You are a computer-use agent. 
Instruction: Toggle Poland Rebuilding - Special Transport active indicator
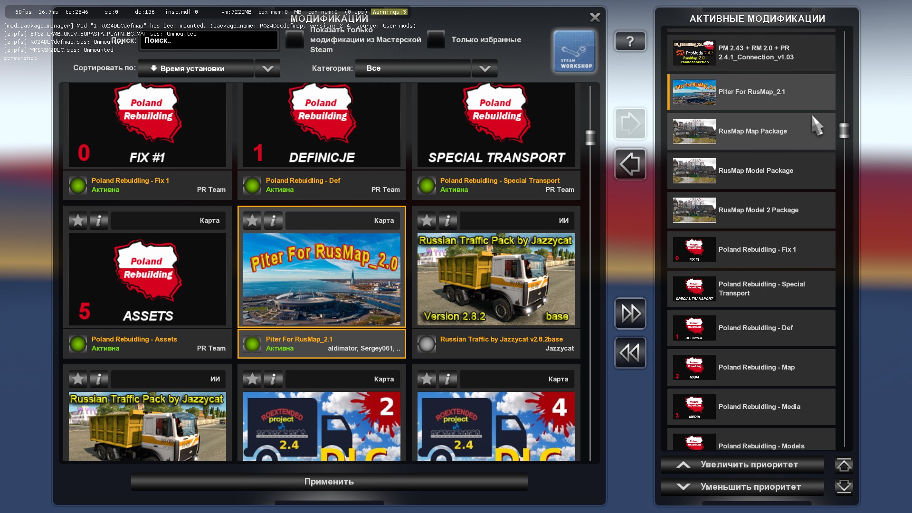point(427,185)
